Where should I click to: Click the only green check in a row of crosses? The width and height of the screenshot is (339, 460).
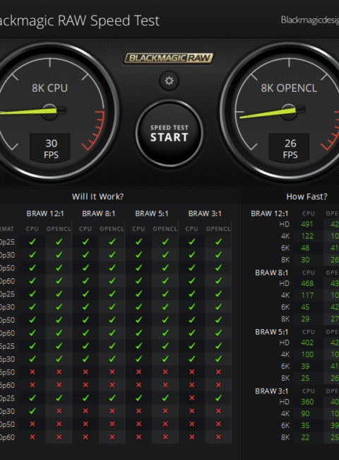32,411
